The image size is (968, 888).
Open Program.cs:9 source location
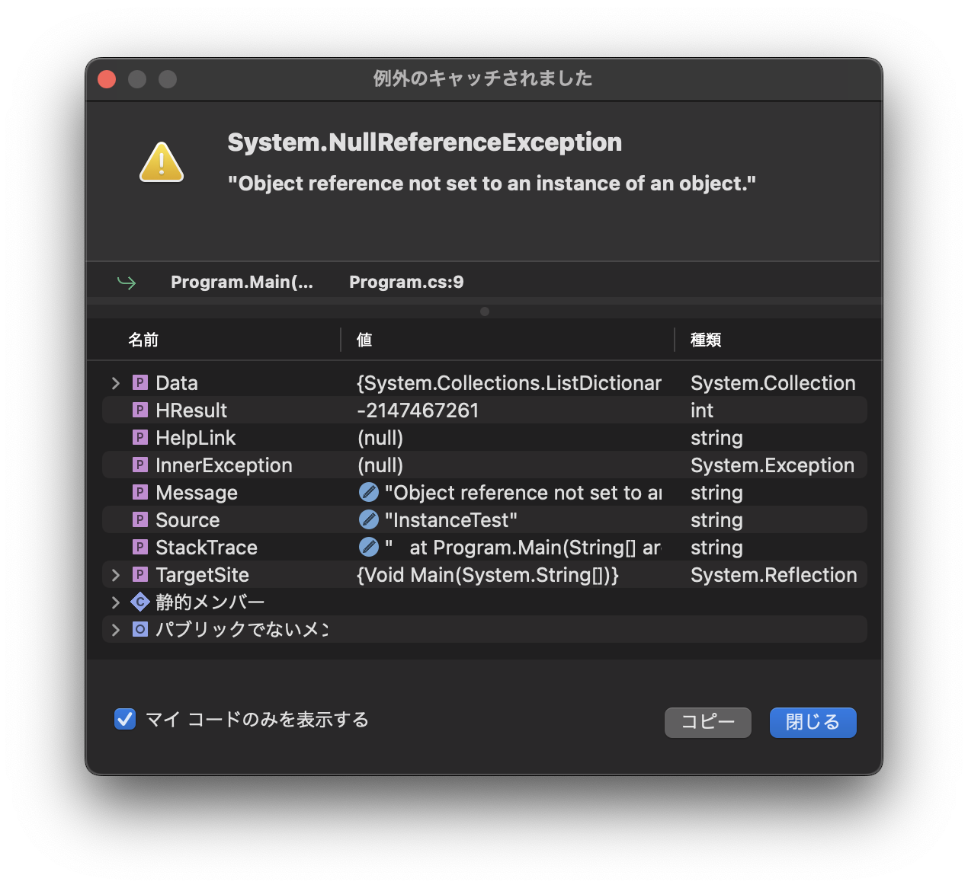click(x=406, y=282)
